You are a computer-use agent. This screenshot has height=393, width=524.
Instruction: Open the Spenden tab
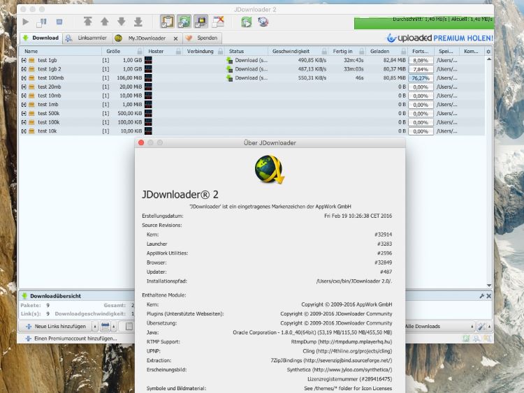202,38
